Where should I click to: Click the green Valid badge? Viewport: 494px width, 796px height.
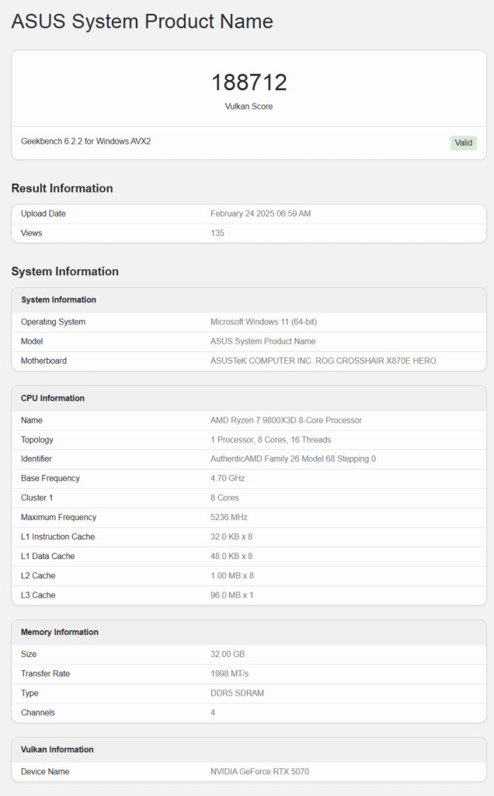tap(464, 143)
